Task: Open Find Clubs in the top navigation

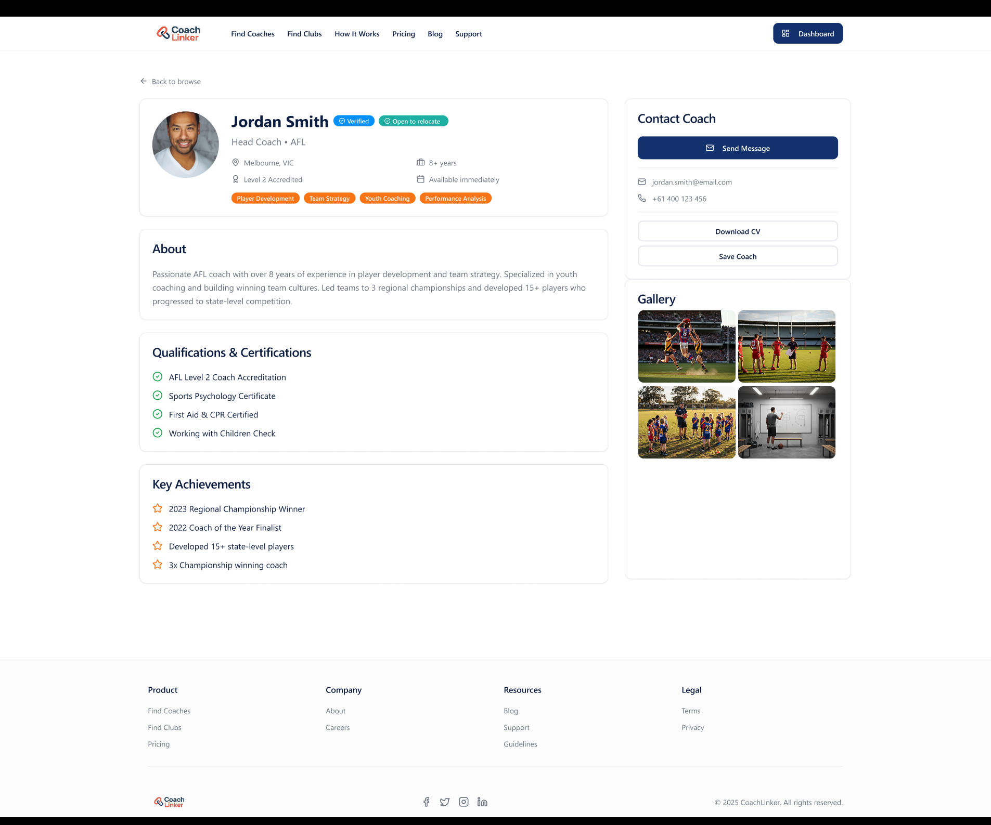Action: tap(304, 34)
